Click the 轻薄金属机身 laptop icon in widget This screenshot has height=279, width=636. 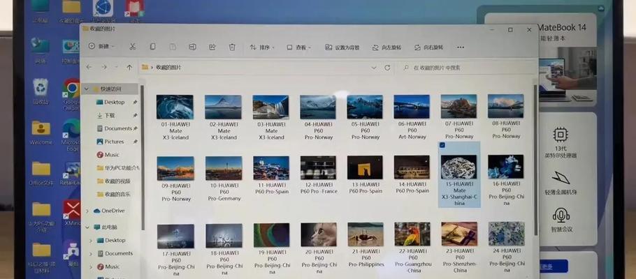pyautogui.click(x=561, y=177)
